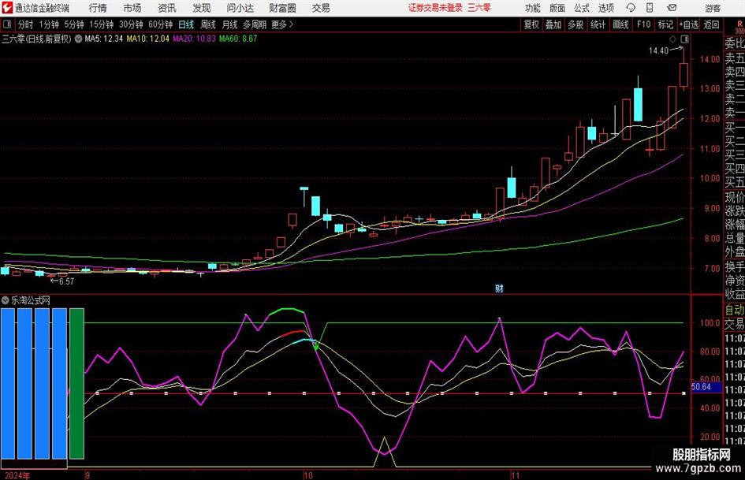
Task: Click the Tongdaxin red logo icon
Action: [x=7, y=8]
